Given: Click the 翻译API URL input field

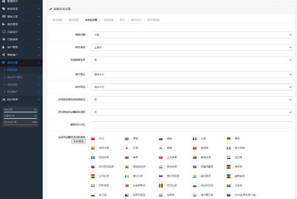Looking at the screenshot, I should [191, 124].
